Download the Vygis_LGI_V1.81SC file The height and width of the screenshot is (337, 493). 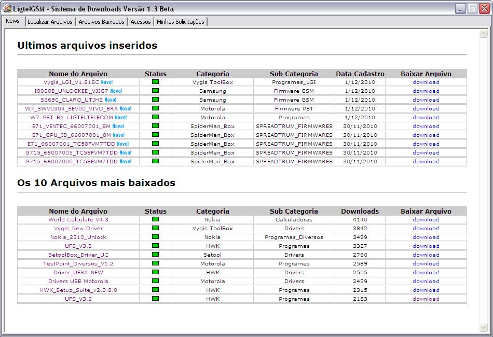pos(426,82)
